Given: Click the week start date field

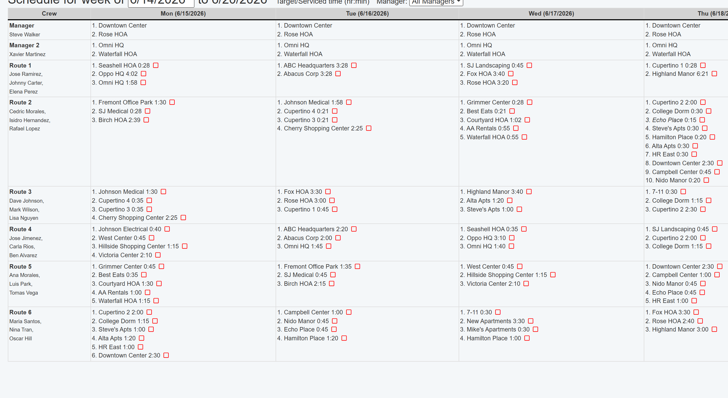Looking at the screenshot, I should [x=161, y=3].
